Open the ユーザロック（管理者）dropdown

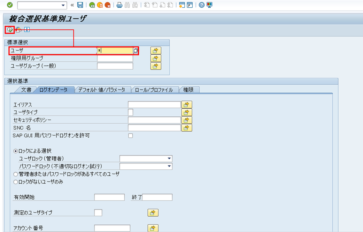169,158
